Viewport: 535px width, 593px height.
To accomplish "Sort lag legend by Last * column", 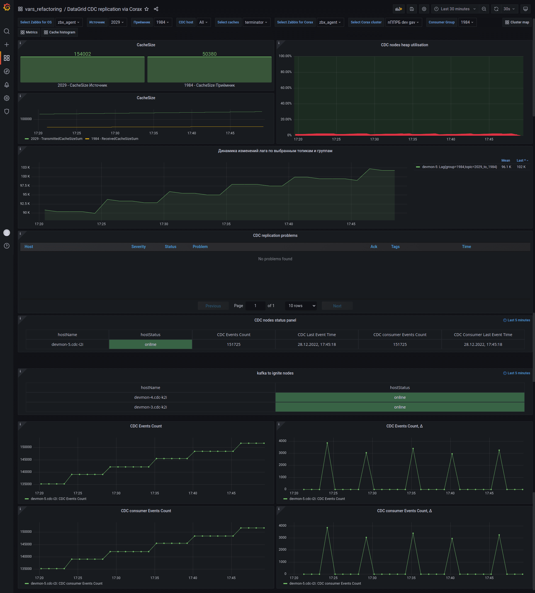I will pos(522,161).
